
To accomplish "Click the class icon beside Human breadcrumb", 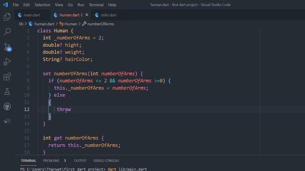I will pyautogui.click(x=61, y=24).
